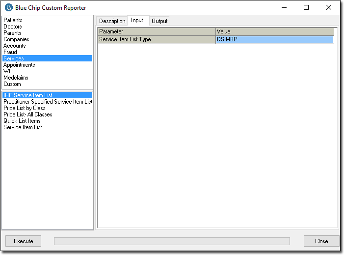Image resolution: width=344 pixels, height=255 pixels.
Task: Choose the Companies category
Action: (x=16, y=39)
